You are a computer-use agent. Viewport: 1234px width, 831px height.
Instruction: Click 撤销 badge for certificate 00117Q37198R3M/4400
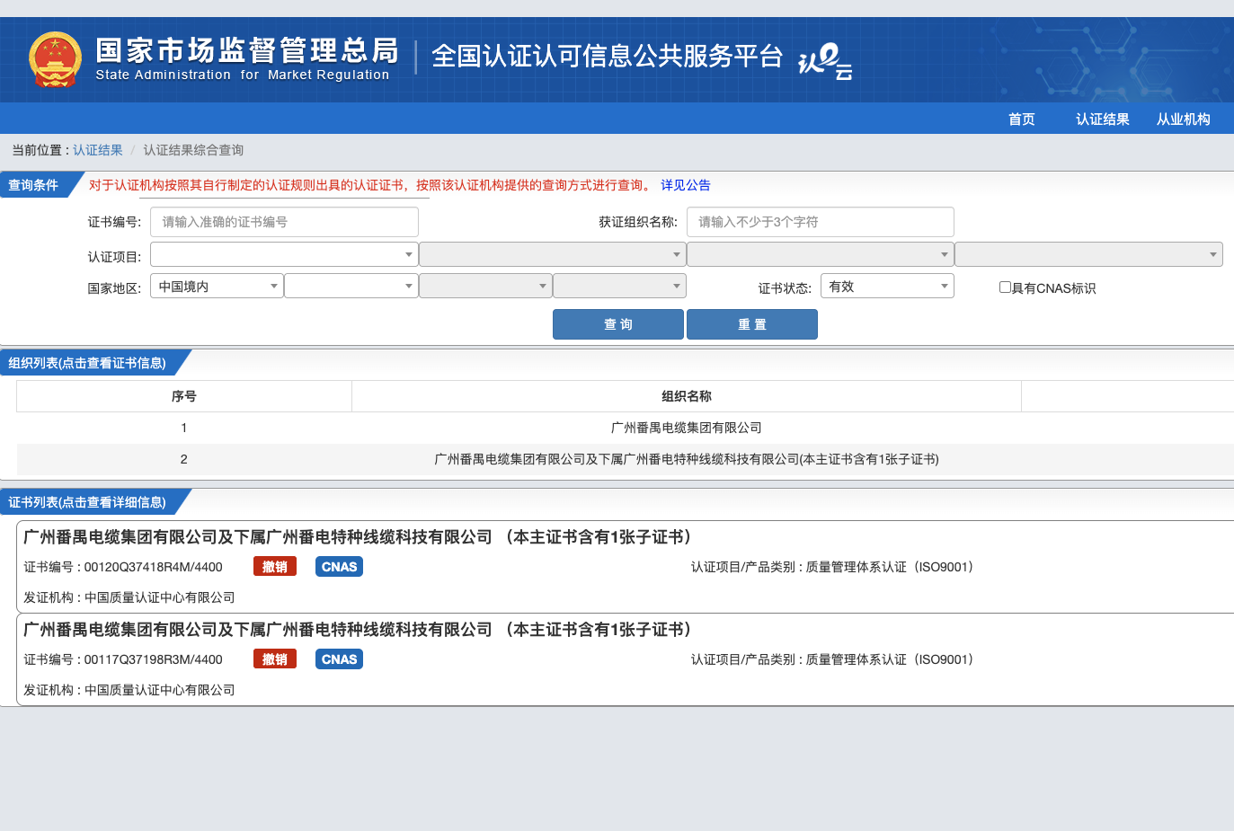pyautogui.click(x=275, y=659)
